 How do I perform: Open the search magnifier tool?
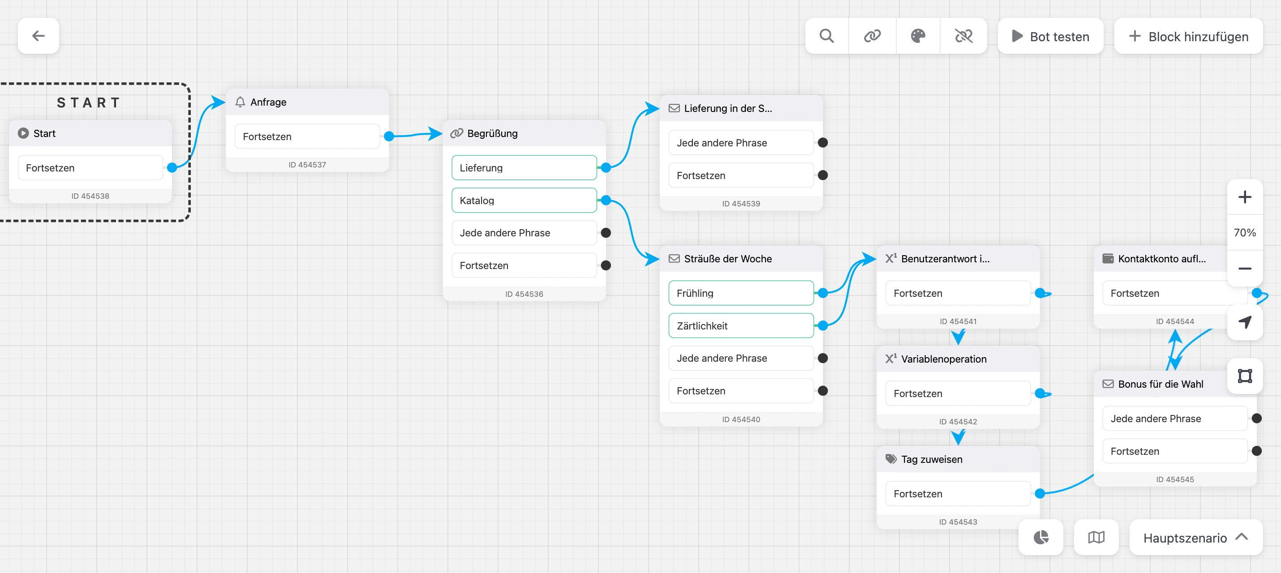[x=826, y=36]
